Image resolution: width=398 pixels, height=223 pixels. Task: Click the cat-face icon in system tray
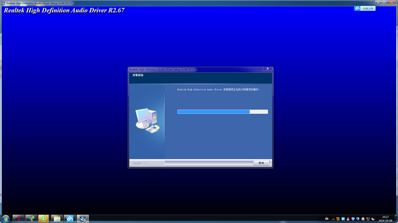(x=338, y=219)
